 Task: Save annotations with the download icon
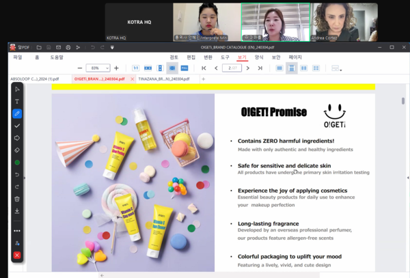(17, 211)
